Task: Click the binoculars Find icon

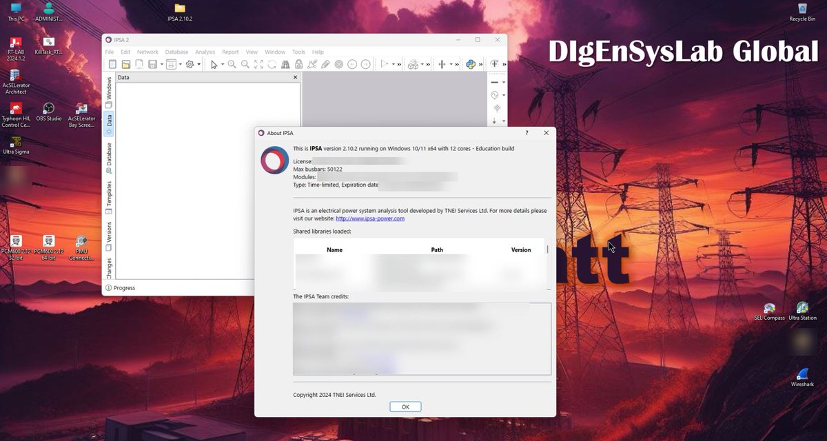Action: 285,64
